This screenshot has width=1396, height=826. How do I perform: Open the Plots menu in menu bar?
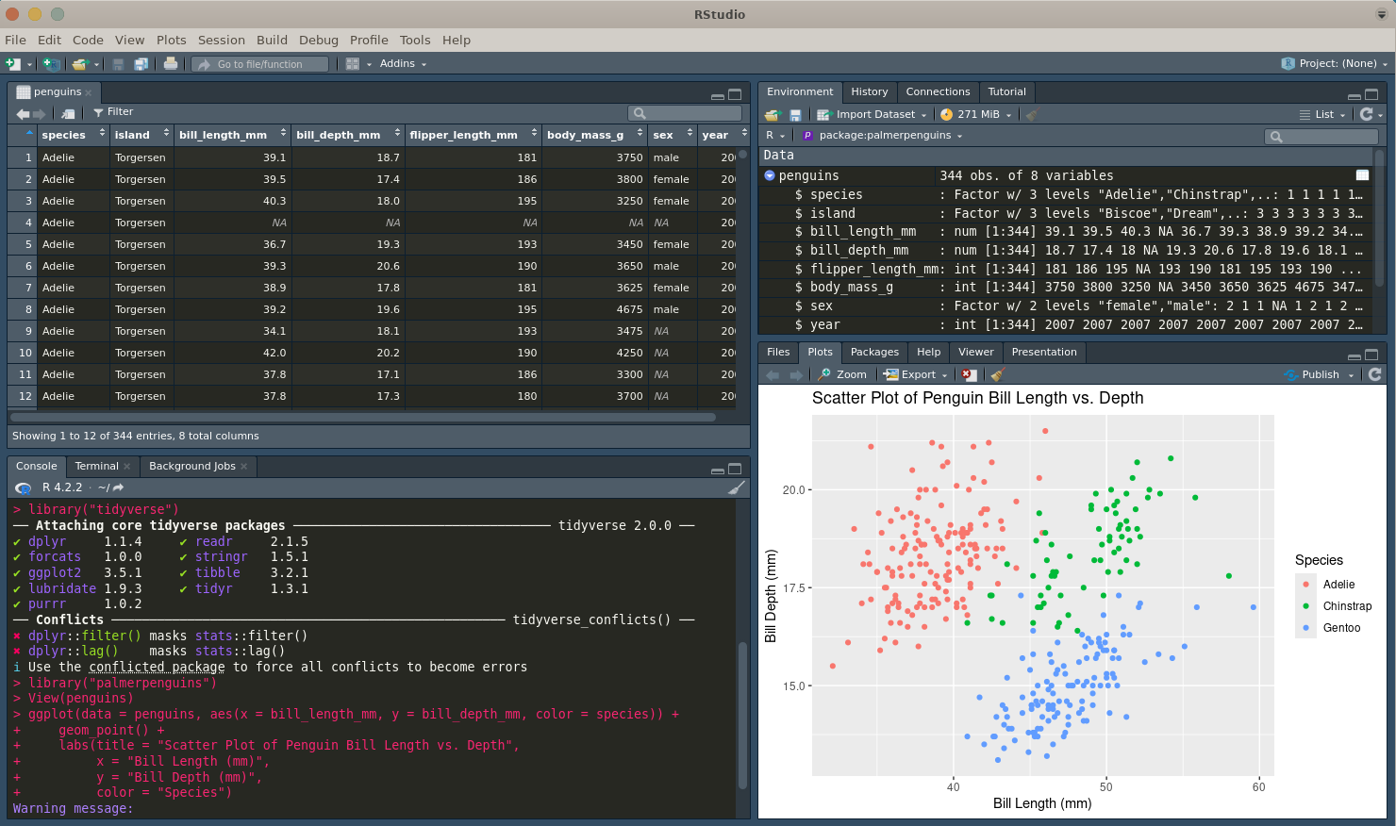pyautogui.click(x=172, y=40)
